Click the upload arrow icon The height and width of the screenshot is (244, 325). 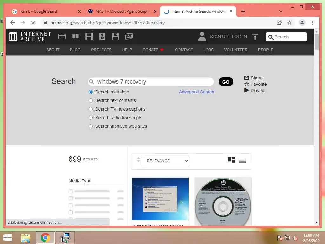pyautogui.click(x=255, y=37)
